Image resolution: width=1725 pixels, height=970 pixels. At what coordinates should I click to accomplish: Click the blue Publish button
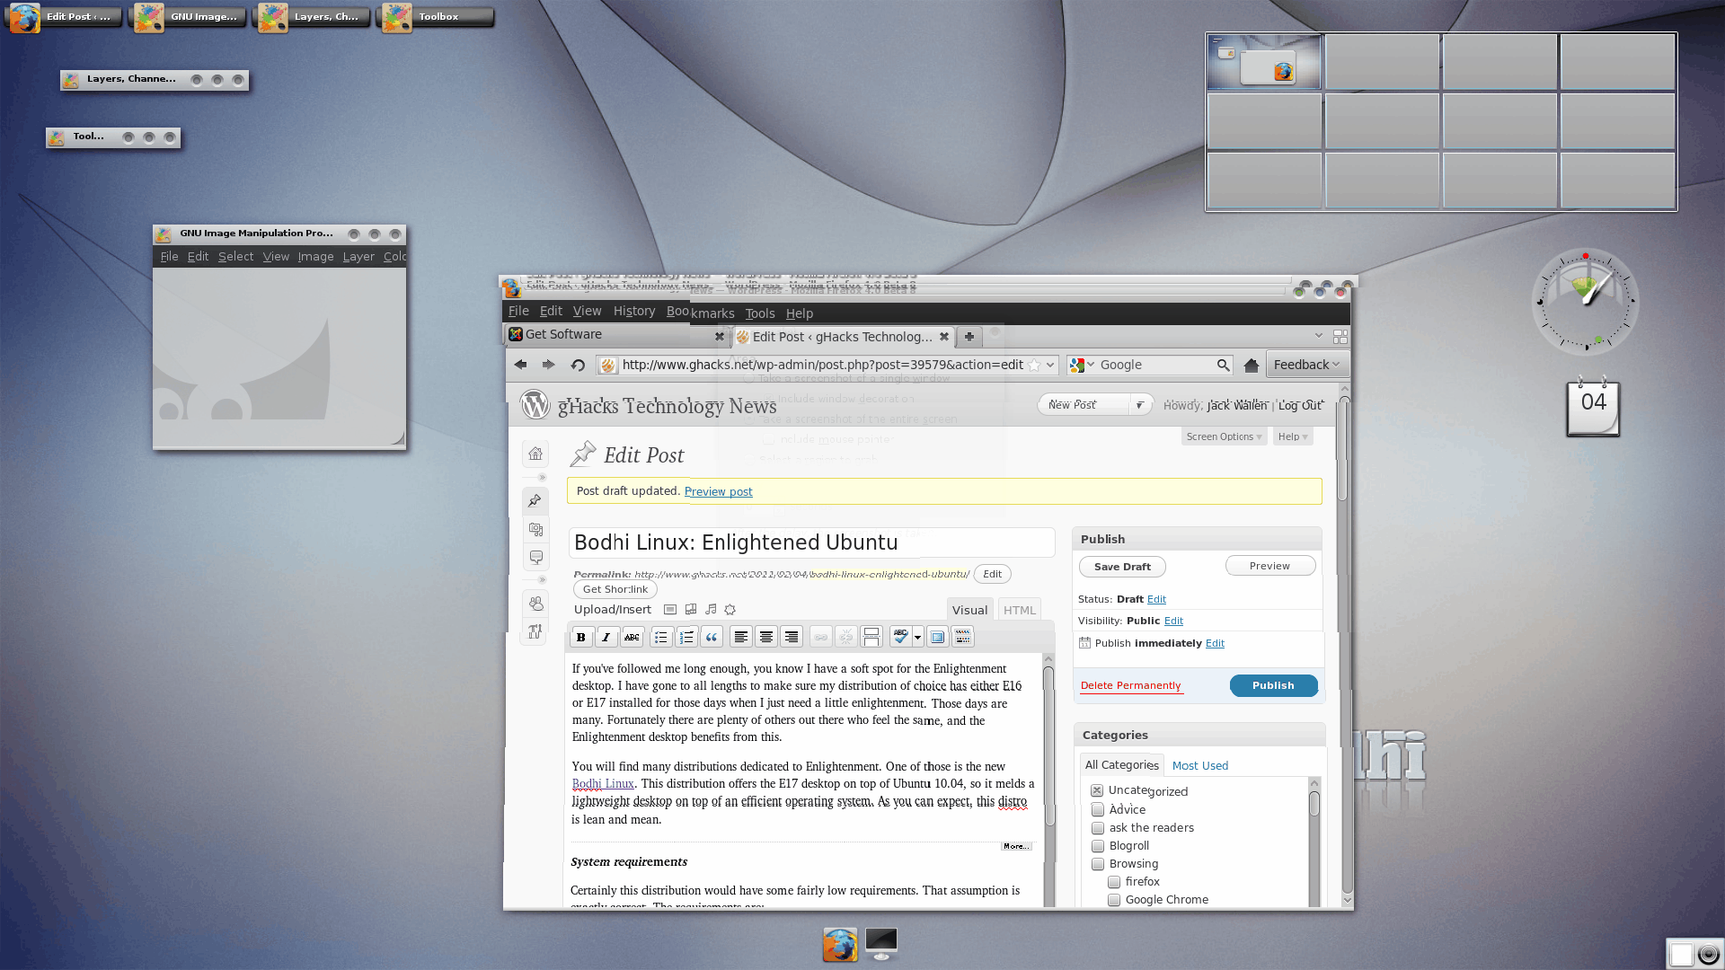(1273, 685)
